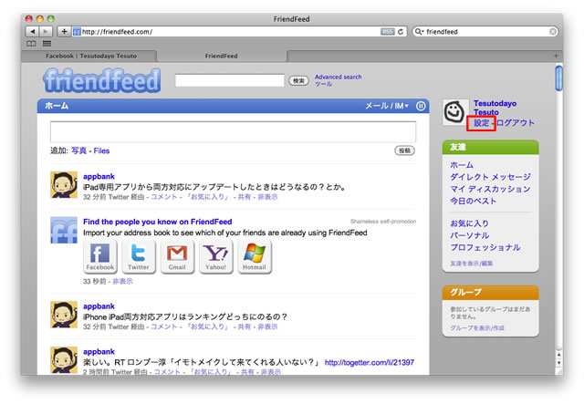Add a photo via 写真 link
This screenshot has height=404, width=584.
click(78, 150)
